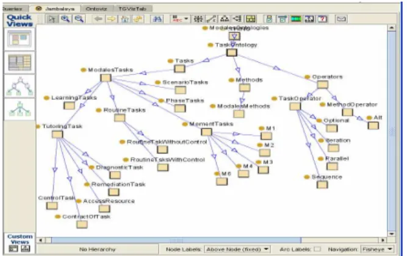Image resolution: width=407 pixels, height=256 pixels.
Task: Apply the horizontal tree layout icon
Action: coord(237,19)
